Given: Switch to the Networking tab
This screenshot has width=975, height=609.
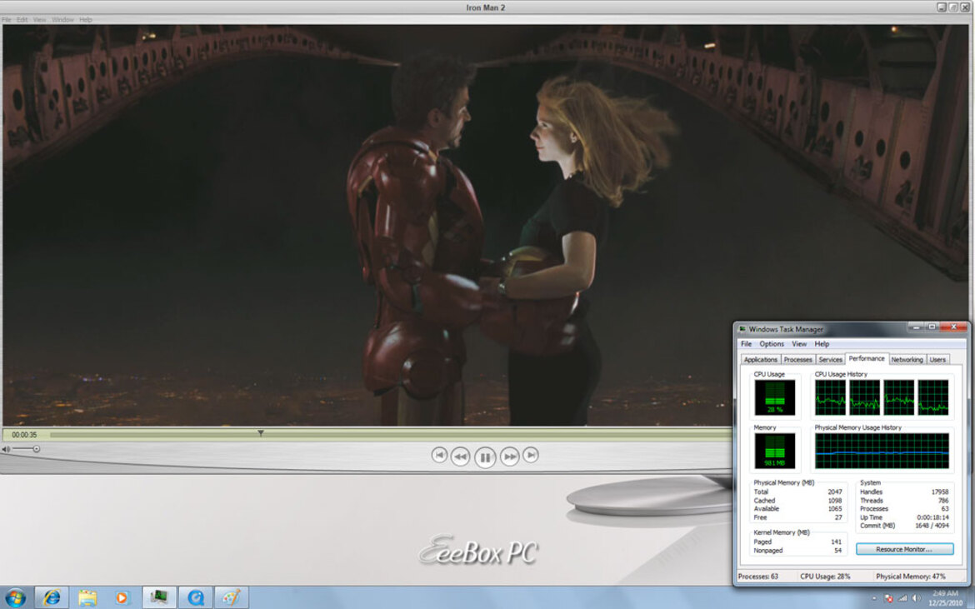Looking at the screenshot, I should 907,360.
